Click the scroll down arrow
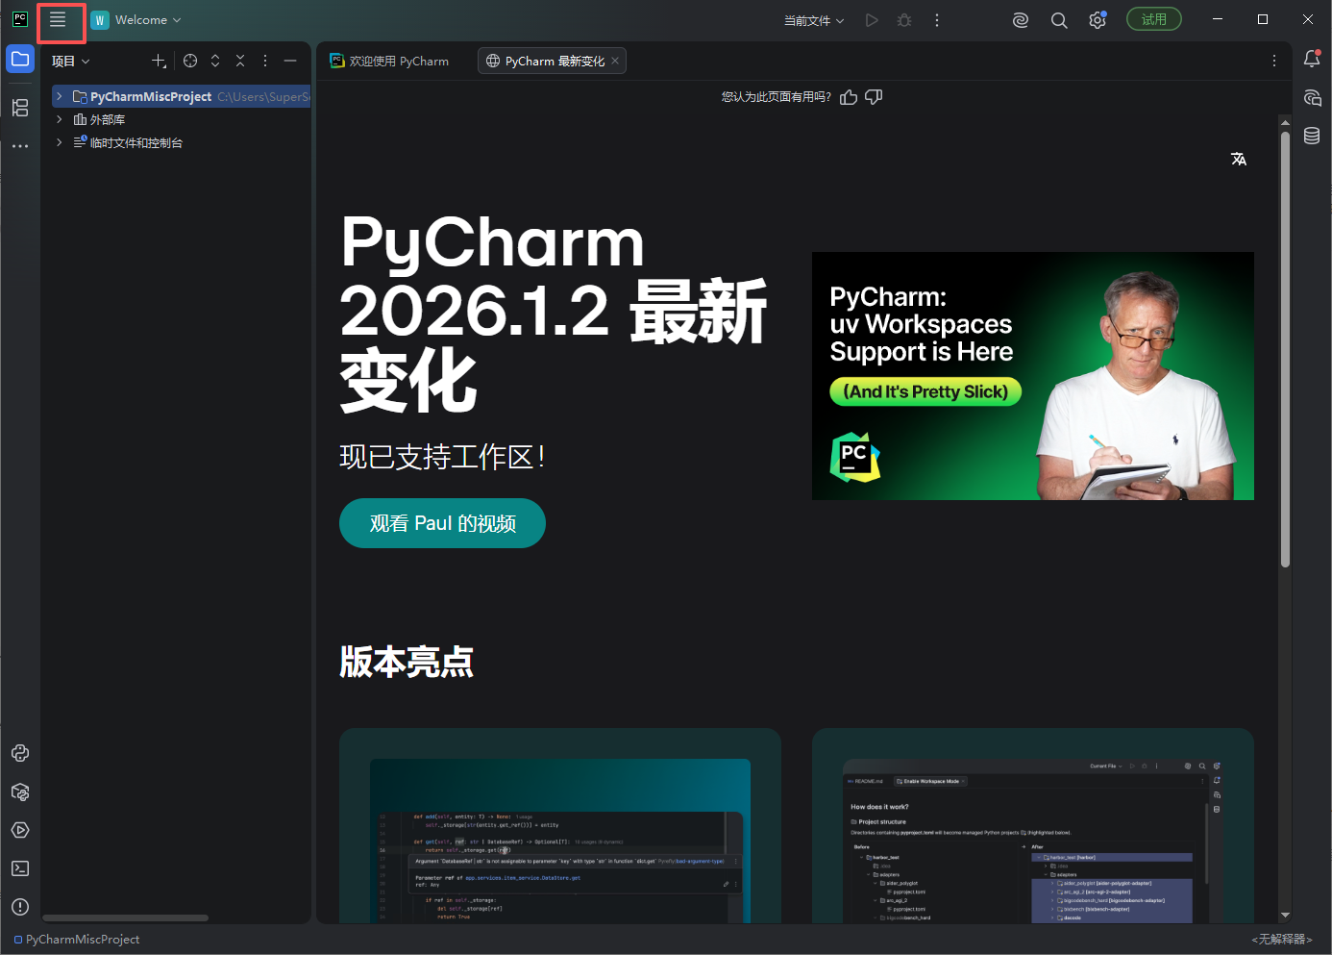 (1285, 915)
